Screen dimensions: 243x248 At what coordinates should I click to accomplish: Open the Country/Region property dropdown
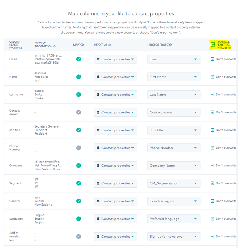[173, 201]
